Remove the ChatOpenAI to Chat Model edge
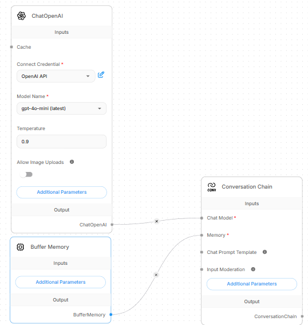 tap(157, 221)
